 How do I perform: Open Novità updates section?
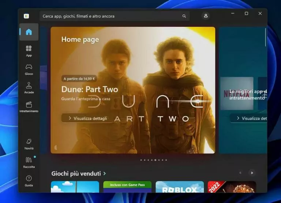tap(29, 144)
